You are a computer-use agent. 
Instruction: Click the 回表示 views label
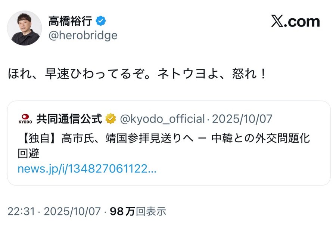(x=151, y=212)
